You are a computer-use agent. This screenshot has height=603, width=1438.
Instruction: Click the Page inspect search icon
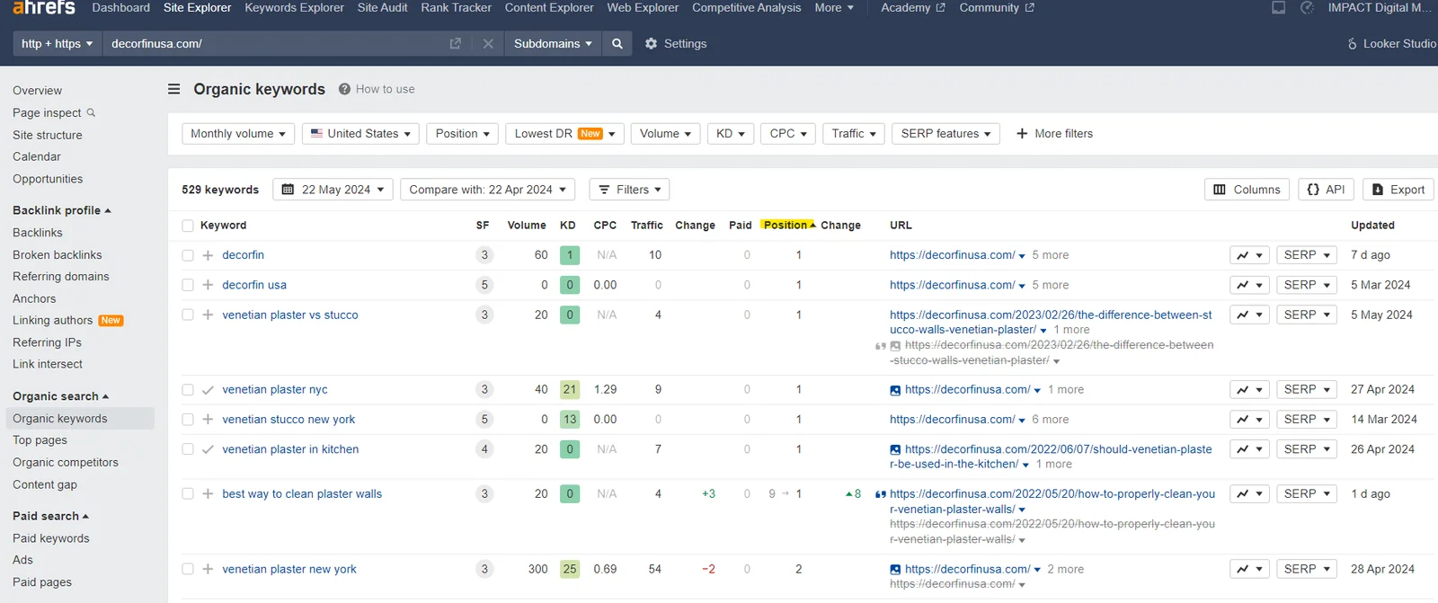(91, 112)
